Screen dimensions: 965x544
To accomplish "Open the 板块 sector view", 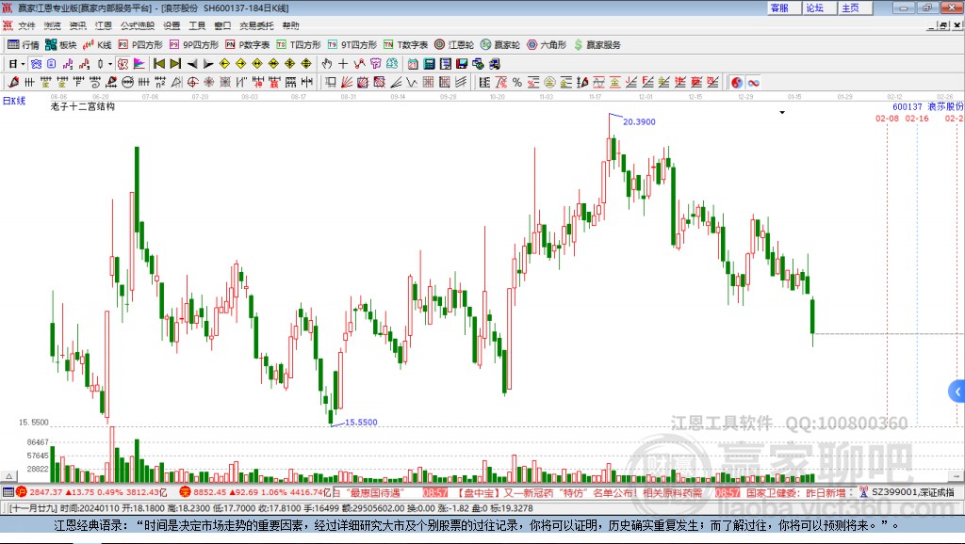I will [61, 45].
